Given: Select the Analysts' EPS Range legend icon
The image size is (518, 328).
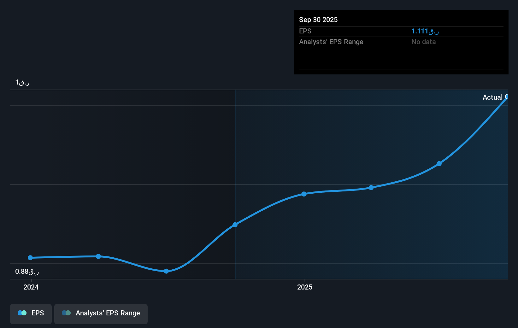Looking at the screenshot, I should point(67,313).
